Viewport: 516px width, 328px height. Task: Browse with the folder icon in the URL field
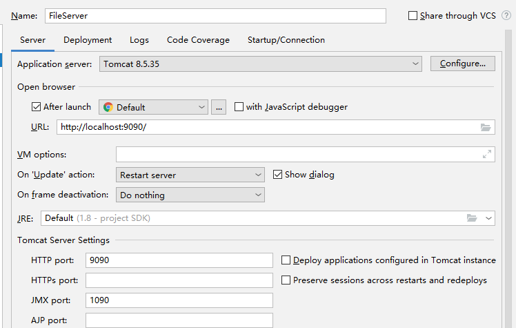pyautogui.click(x=486, y=127)
